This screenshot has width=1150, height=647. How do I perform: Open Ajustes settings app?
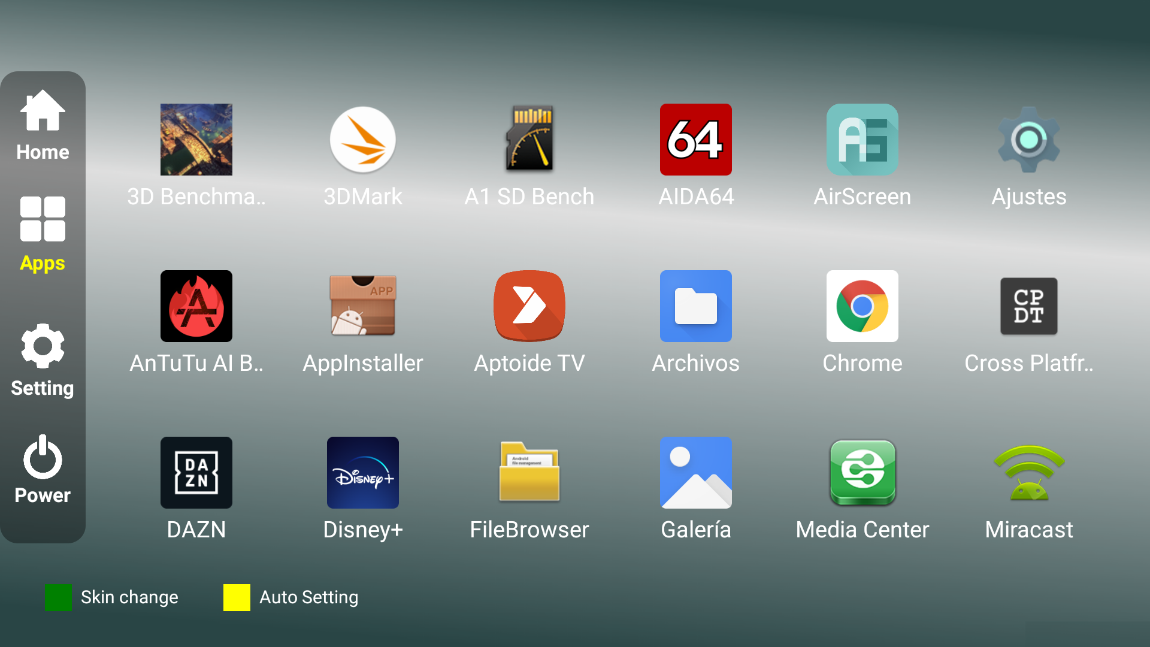[1028, 140]
